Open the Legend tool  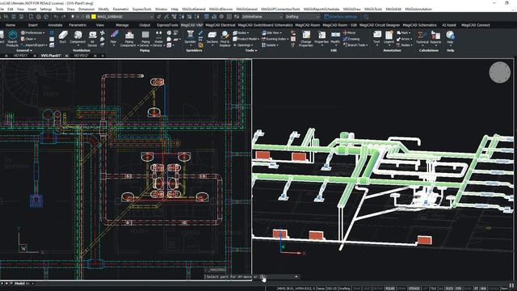coord(389,37)
